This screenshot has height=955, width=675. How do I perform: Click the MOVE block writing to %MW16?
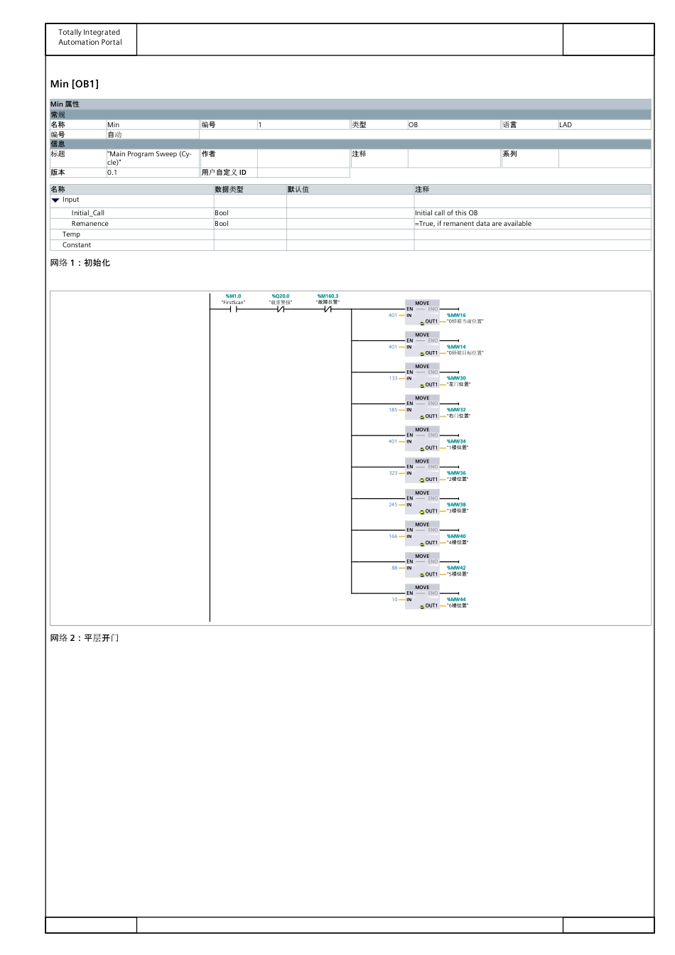(x=422, y=312)
